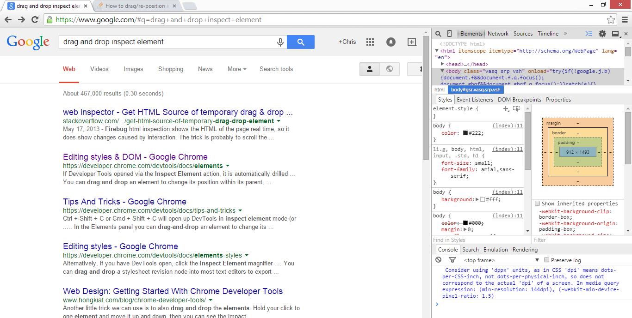The width and height of the screenshot is (632, 318).
Task: Select the private results person icon
Action: 370,69
